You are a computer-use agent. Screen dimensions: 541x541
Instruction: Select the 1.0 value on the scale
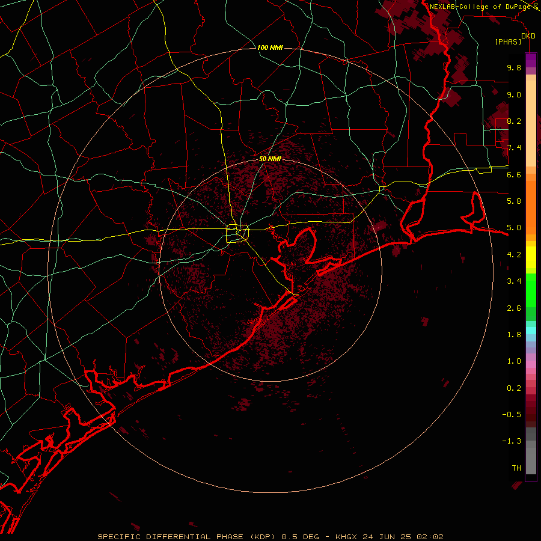(514, 361)
